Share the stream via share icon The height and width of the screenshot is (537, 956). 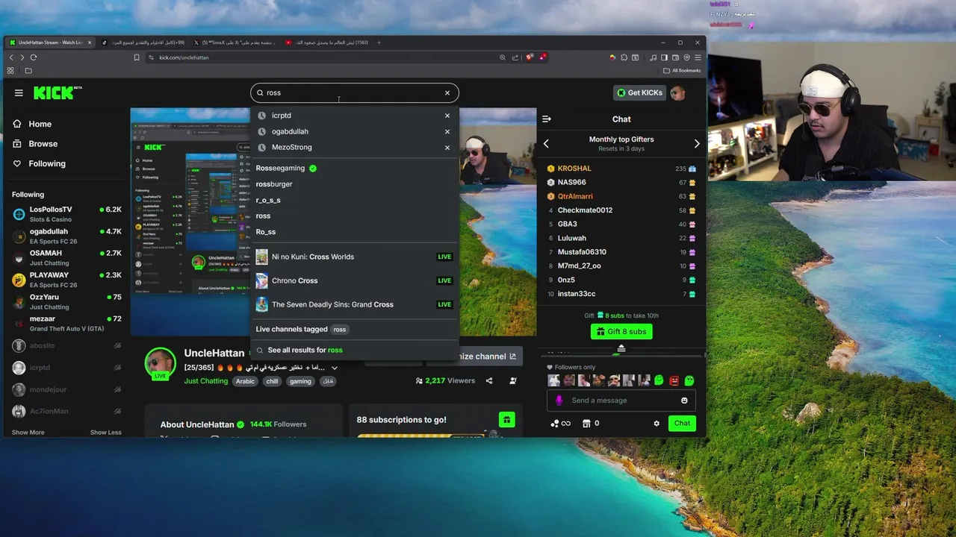tap(489, 380)
